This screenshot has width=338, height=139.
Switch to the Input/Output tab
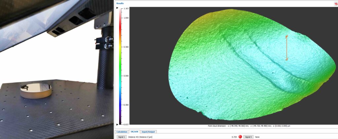tap(148, 132)
